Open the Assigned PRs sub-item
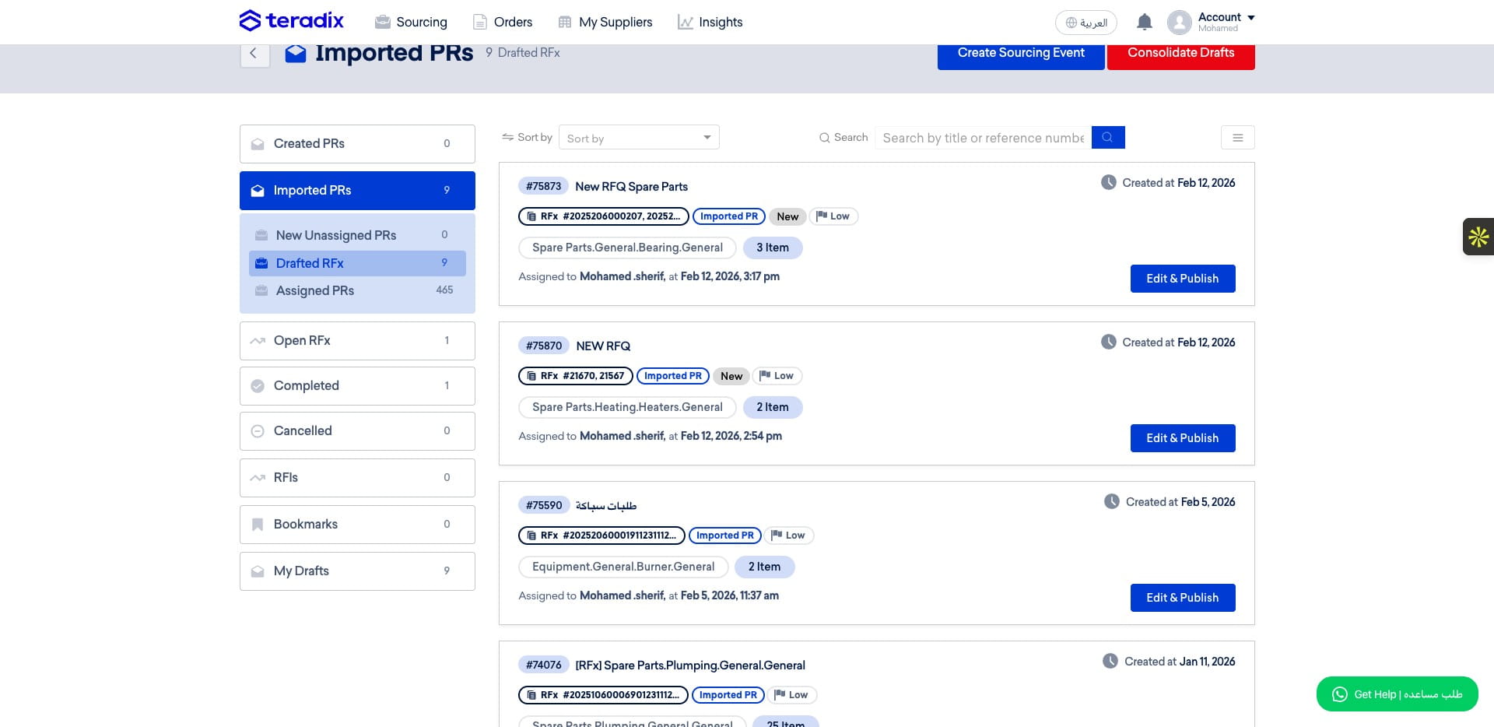1494x727 pixels. 357,290
